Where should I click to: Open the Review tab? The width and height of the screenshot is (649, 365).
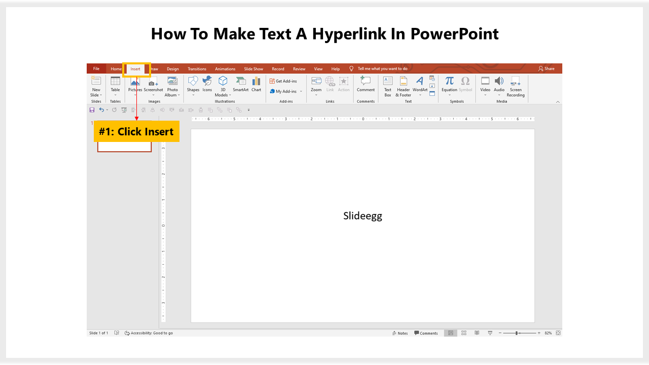coord(299,69)
